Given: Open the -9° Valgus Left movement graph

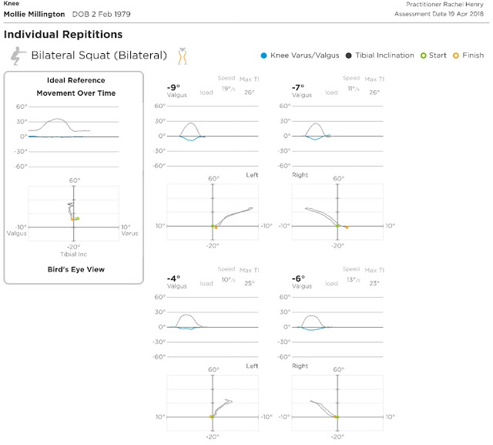Looking at the screenshot, I should tap(213, 136).
